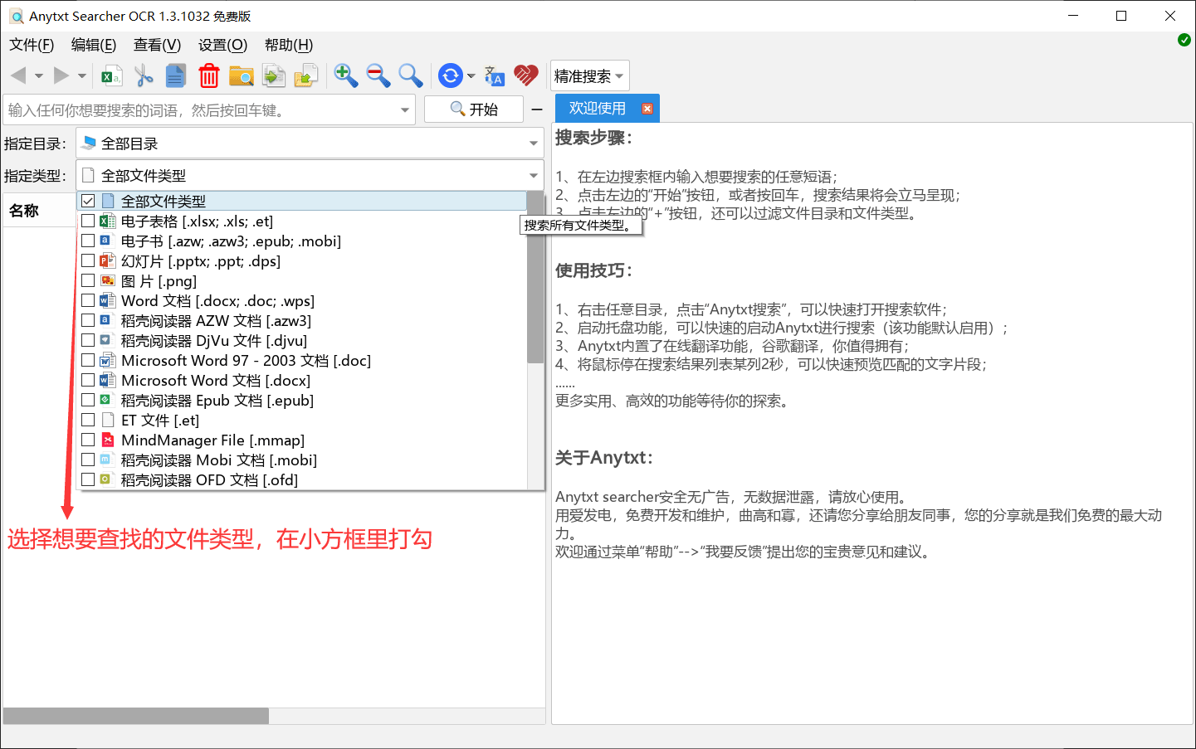The width and height of the screenshot is (1196, 749).
Task: Enable the 幻灯片 [.pptx; .ppt; .dps] checkbox
Action: click(x=88, y=260)
